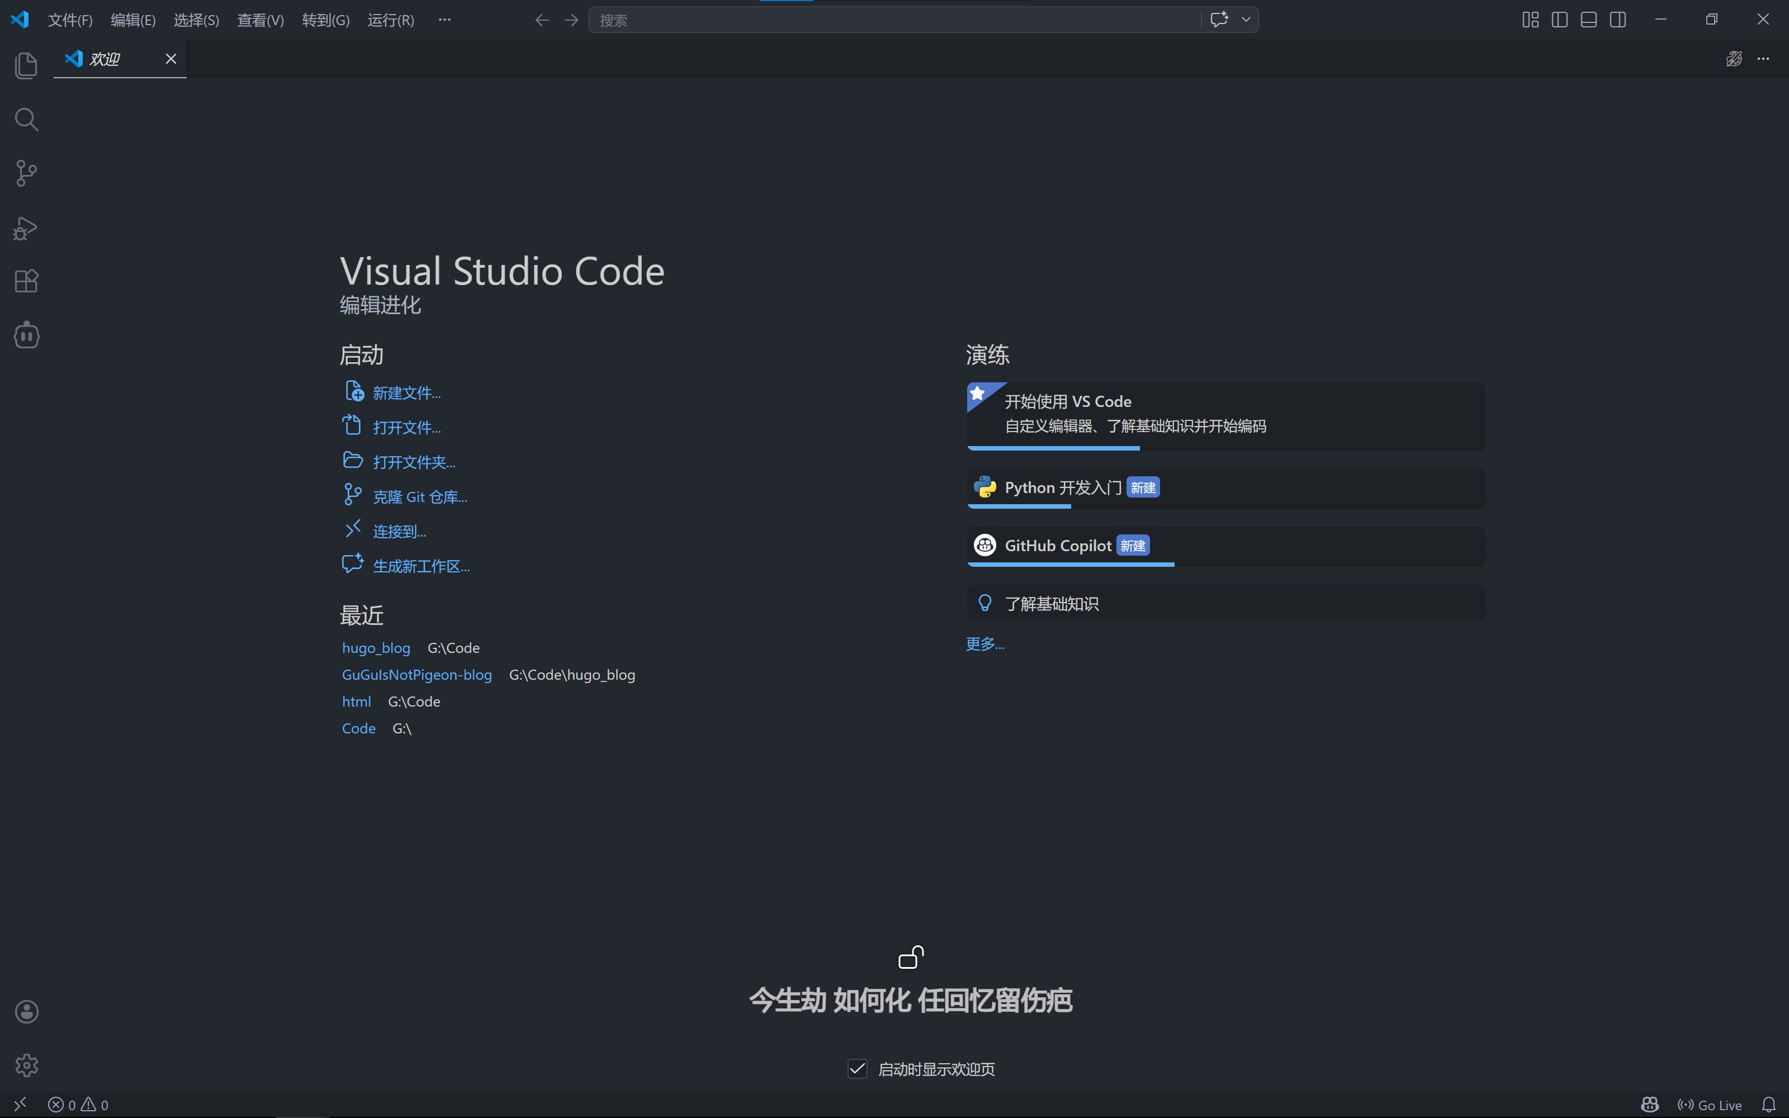Click progress bar under 开始使用 VS Code
The height and width of the screenshot is (1118, 1789).
[1053, 448]
